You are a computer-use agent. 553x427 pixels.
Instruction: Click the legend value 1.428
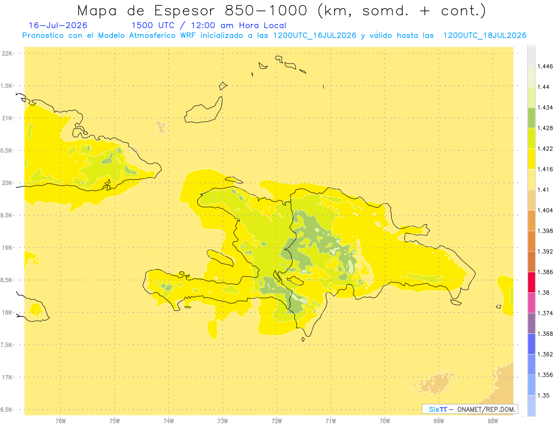pos(545,128)
